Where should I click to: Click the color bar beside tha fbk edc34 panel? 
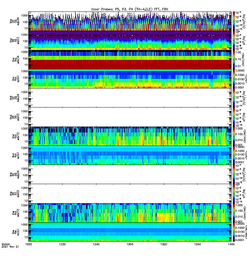(x=234, y=60)
